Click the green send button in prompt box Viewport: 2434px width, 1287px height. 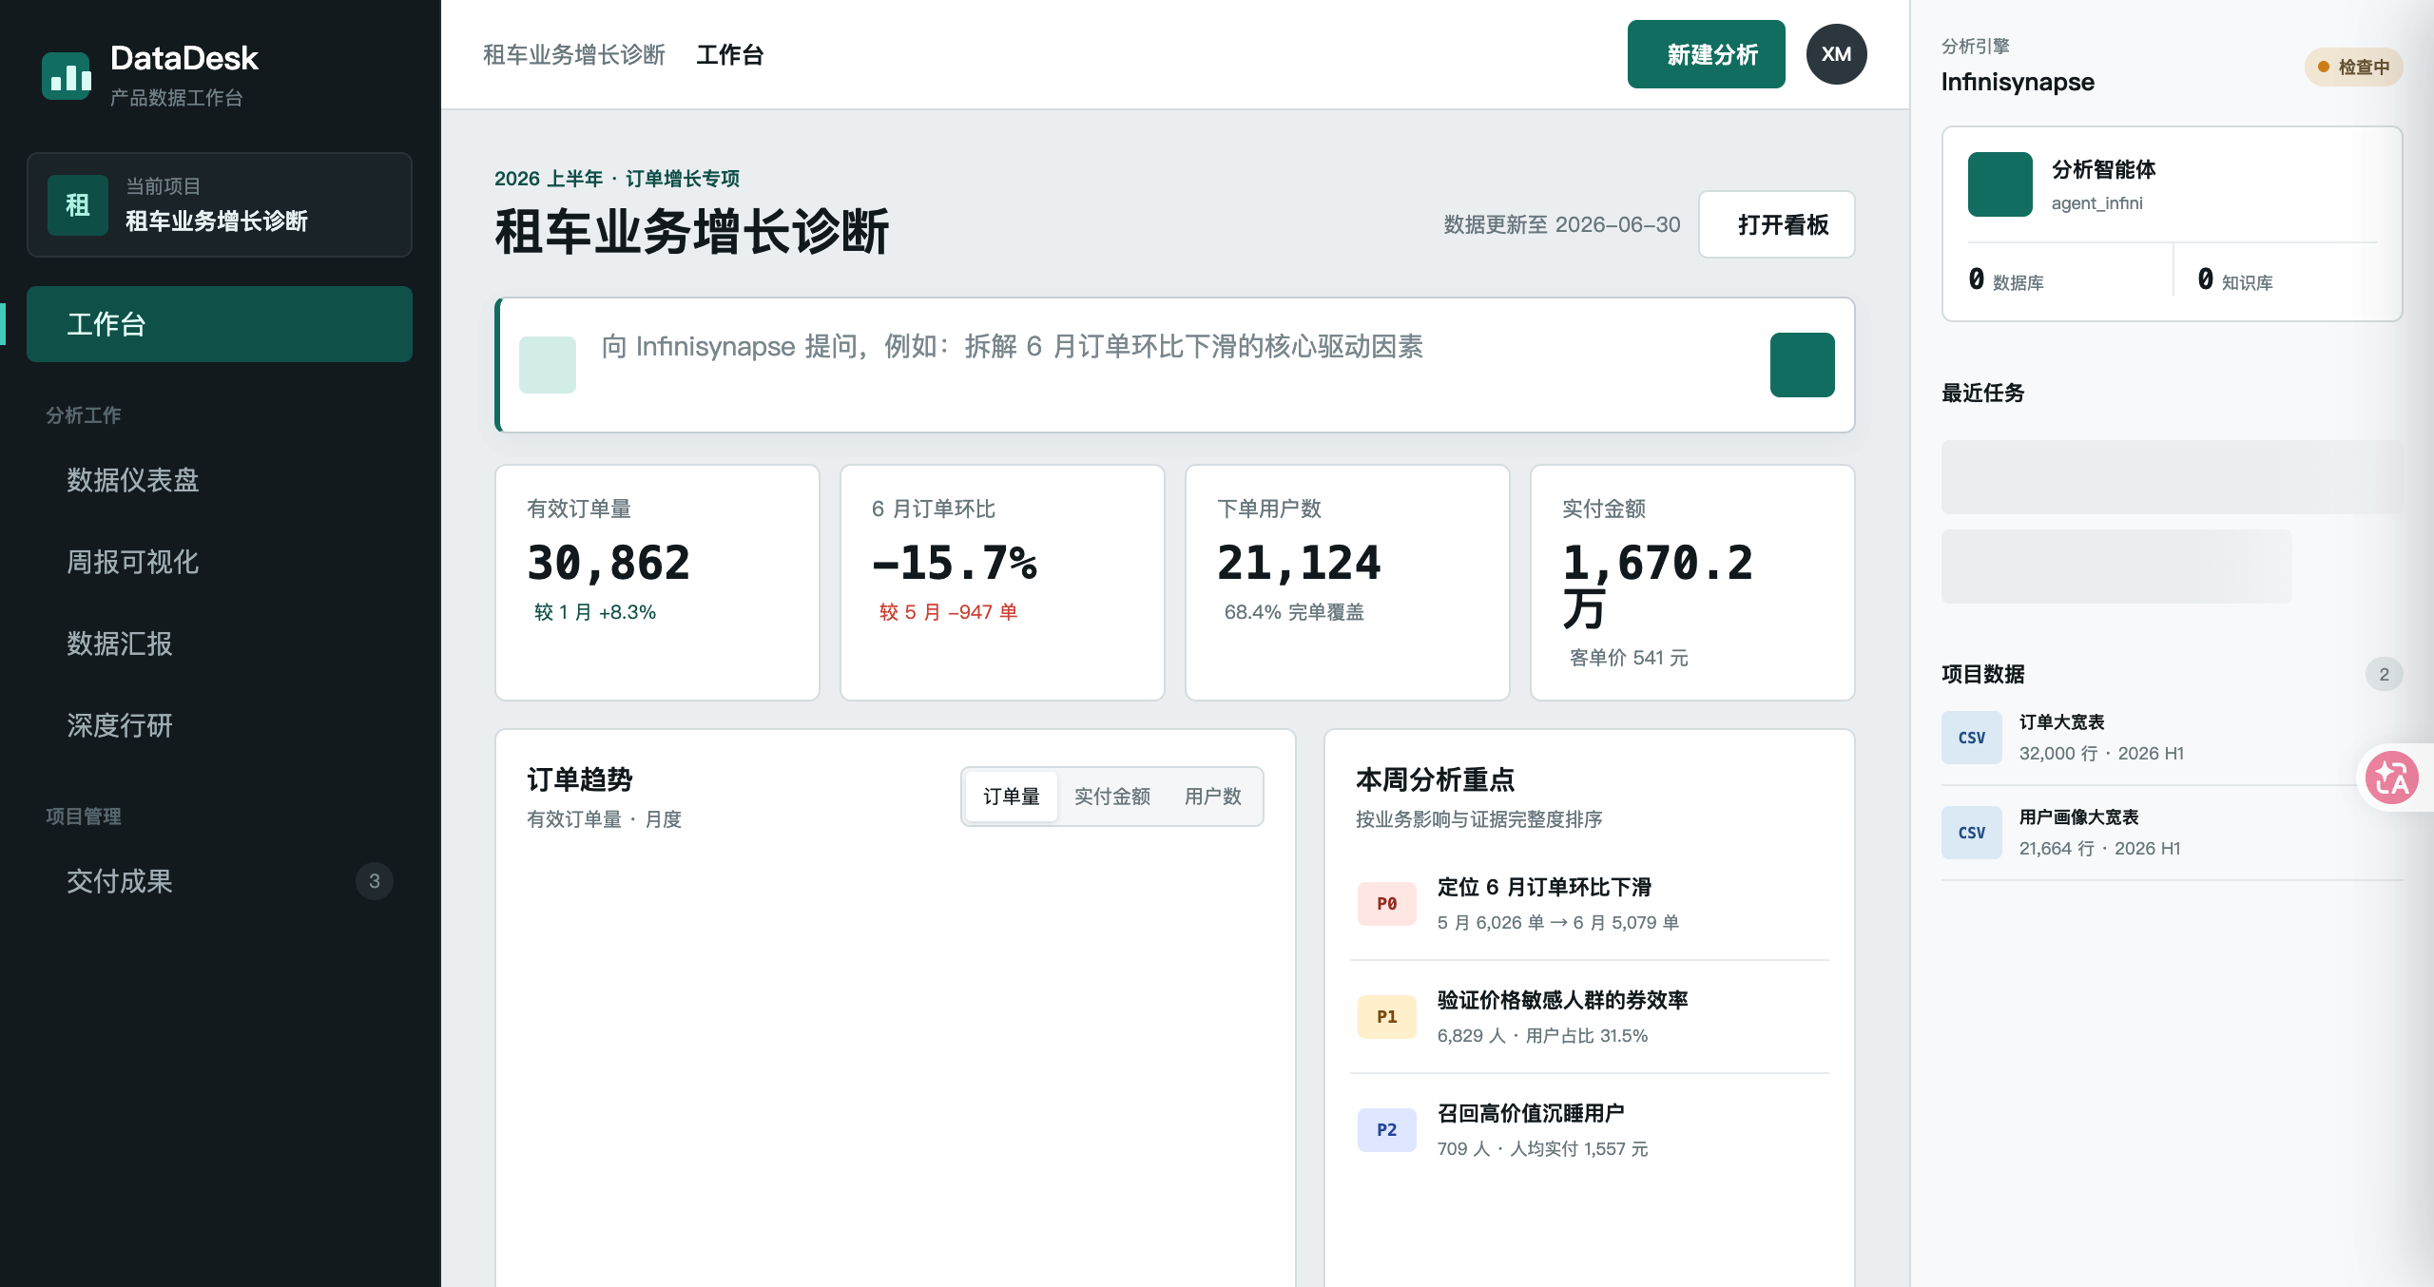(x=1802, y=365)
